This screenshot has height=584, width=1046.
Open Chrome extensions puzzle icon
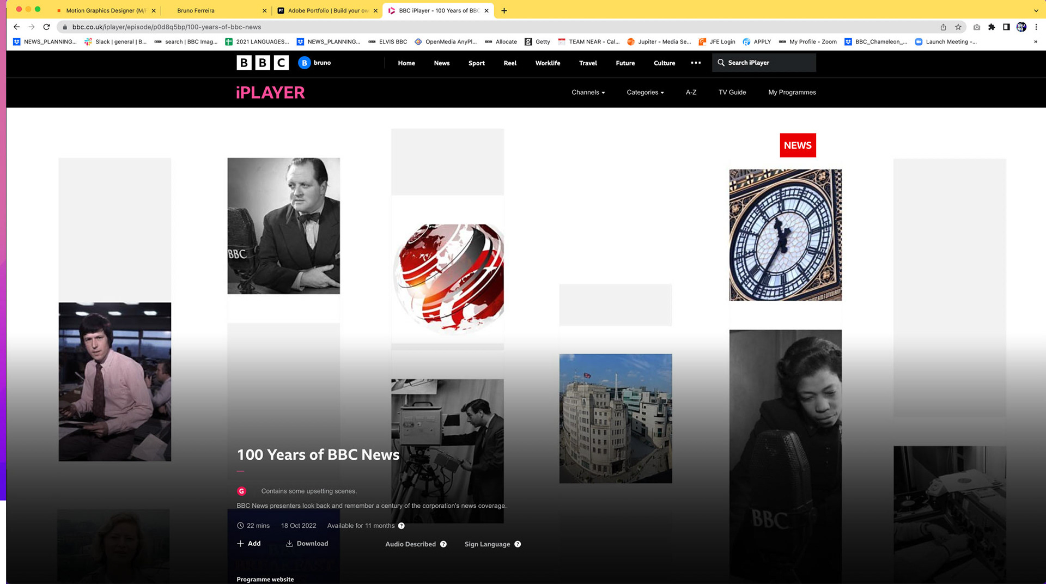pos(992,27)
